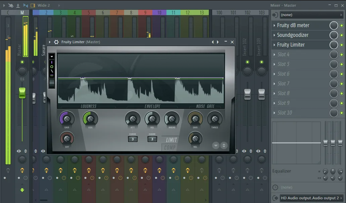Open Fruity Limiter plugin options gear
Image resolution: width=346 pixels, height=203 pixels.
pos(56,42)
